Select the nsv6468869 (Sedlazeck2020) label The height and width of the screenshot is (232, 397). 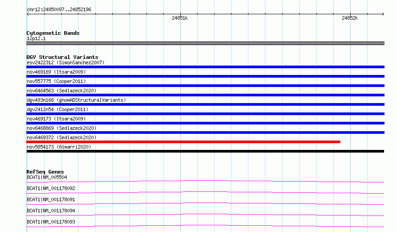tap(62, 128)
